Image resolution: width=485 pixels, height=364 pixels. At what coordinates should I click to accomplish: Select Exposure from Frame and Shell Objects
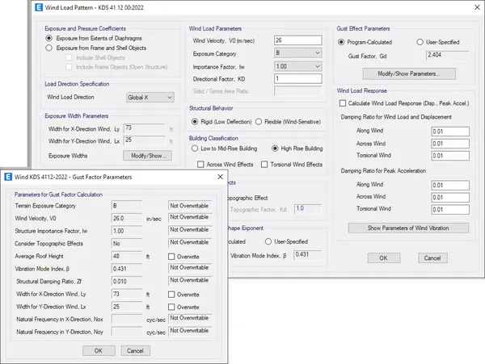(48, 48)
